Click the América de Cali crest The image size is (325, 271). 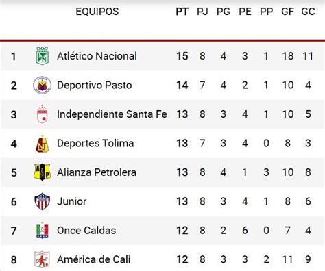click(x=42, y=259)
